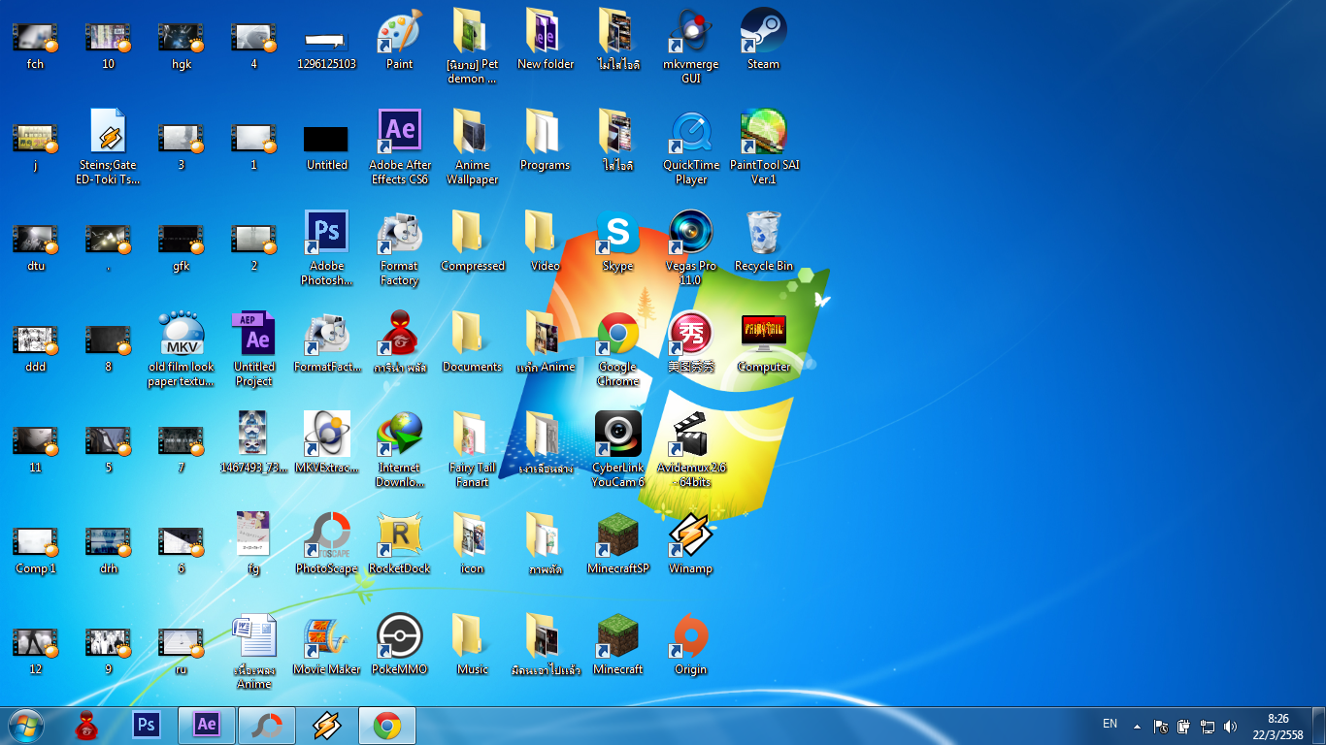Show hidden system tray icons

(x=1137, y=726)
